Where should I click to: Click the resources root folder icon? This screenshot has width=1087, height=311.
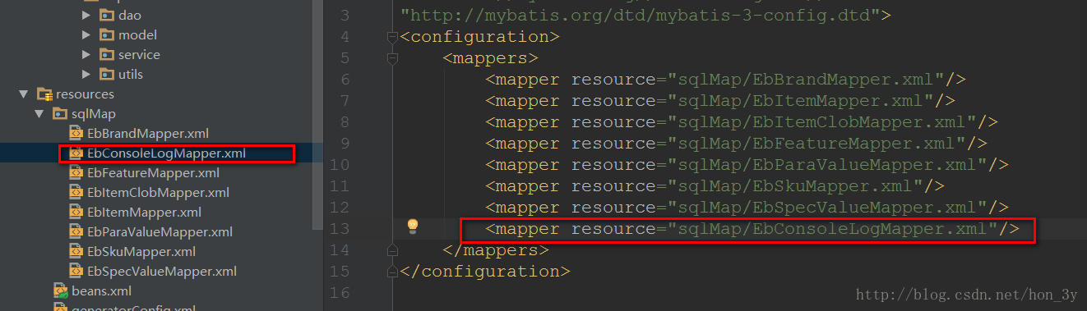point(44,94)
